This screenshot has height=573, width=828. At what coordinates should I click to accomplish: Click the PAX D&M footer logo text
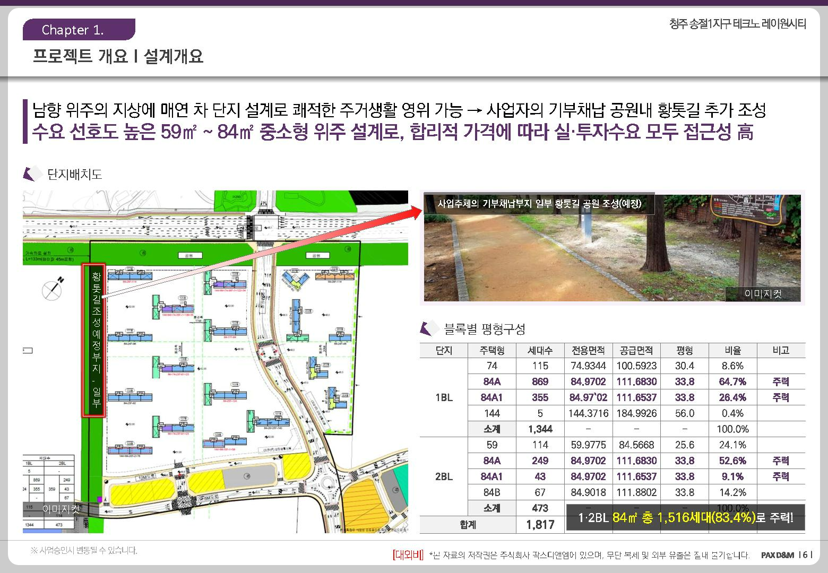[x=778, y=555]
